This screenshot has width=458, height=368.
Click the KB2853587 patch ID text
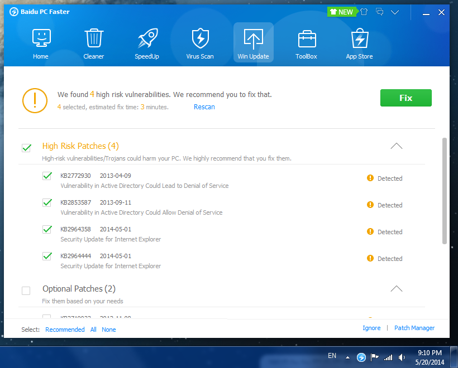[75, 202]
